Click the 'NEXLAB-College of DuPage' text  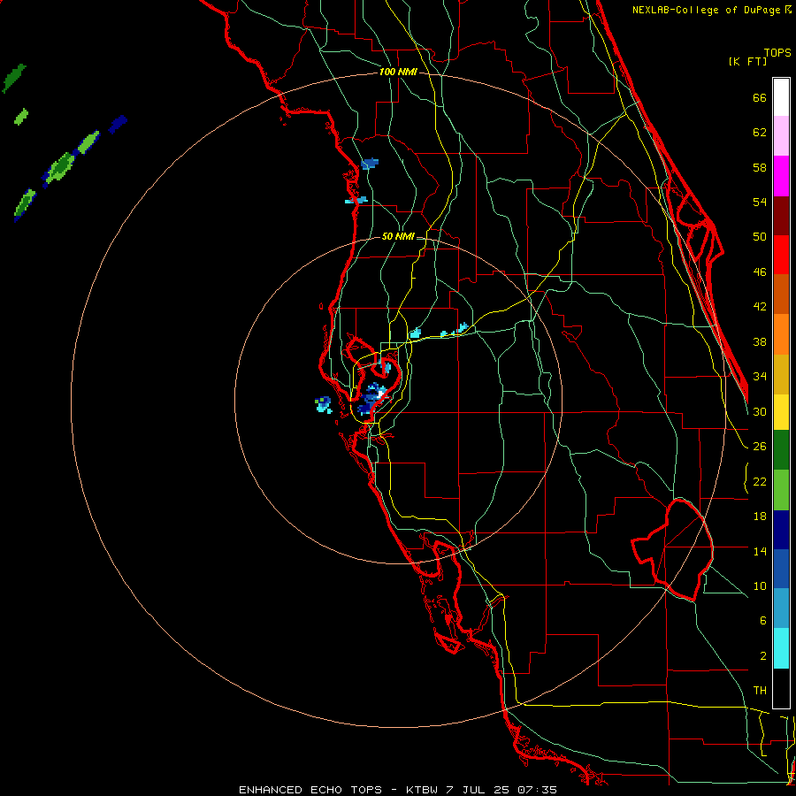tap(707, 10)
